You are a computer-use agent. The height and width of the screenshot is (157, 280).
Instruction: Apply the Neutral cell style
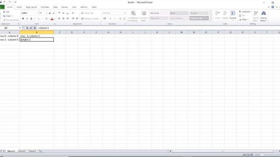tap(159, 18)
